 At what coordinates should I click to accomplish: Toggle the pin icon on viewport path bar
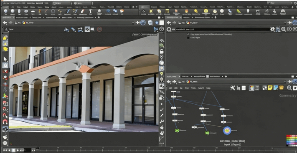click(137, 23)
